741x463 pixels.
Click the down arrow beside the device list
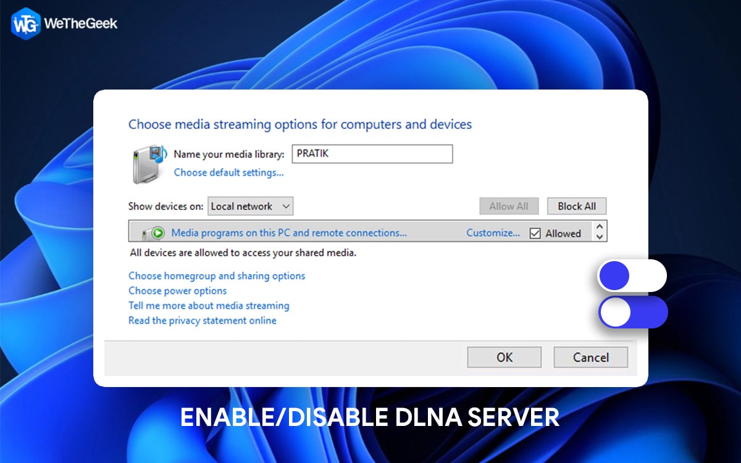(x=598, y=236)
